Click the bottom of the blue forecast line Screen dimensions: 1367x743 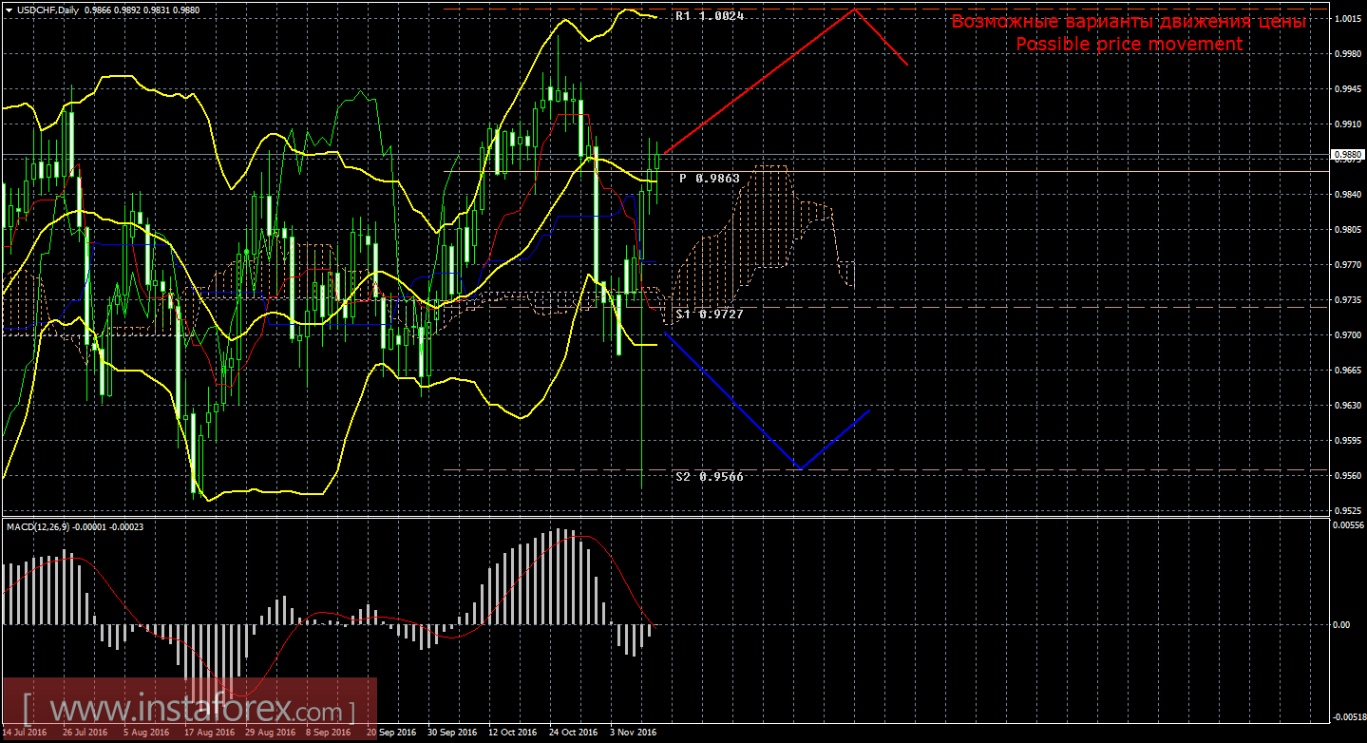(801, 467)
